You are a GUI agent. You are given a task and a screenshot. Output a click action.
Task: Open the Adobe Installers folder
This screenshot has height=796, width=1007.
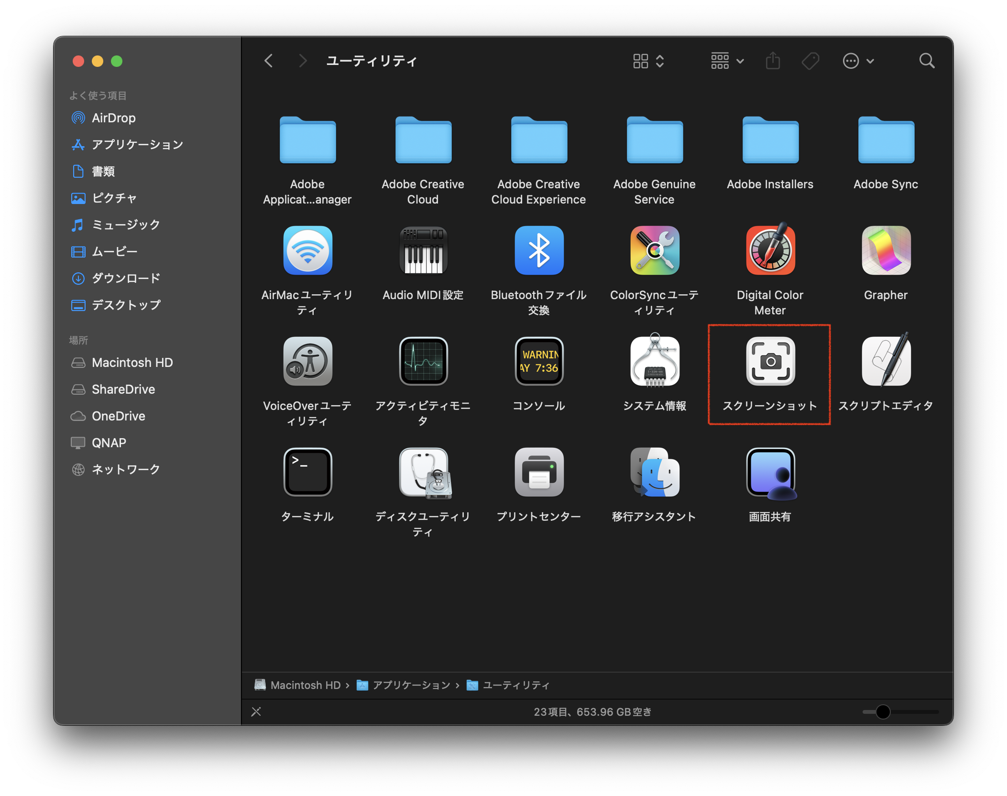(770, 140)
